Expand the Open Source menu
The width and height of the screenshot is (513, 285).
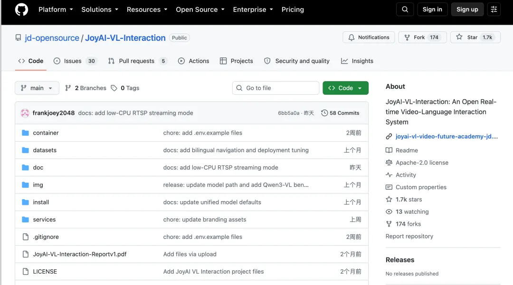pyautogui.click(x=200, y=9)
